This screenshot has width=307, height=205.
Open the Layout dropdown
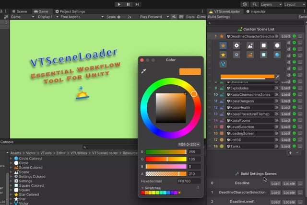tap(295, 4)
